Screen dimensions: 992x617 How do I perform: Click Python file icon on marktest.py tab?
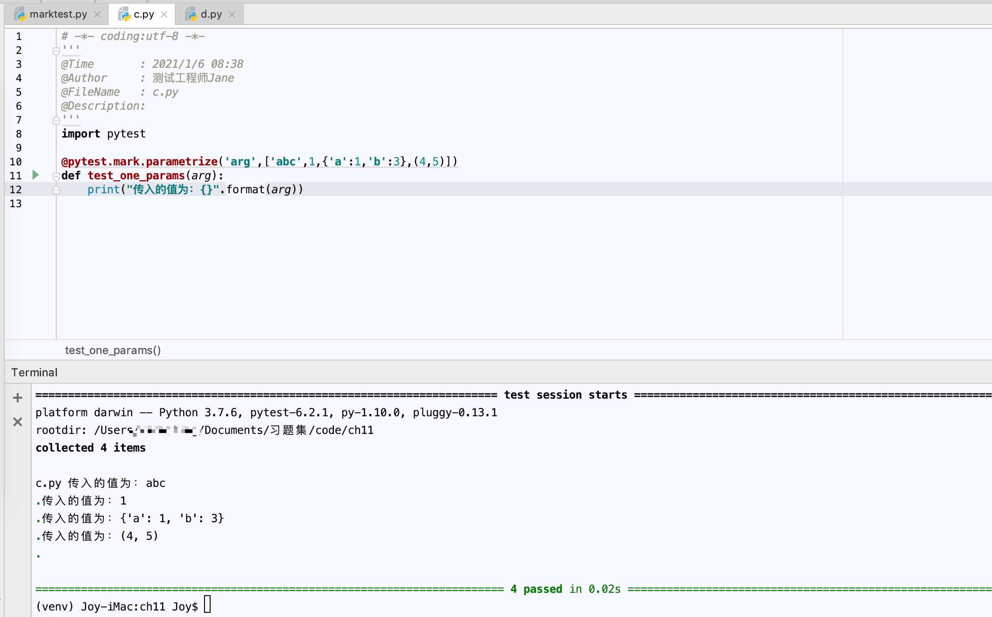(x=20, y=14)
